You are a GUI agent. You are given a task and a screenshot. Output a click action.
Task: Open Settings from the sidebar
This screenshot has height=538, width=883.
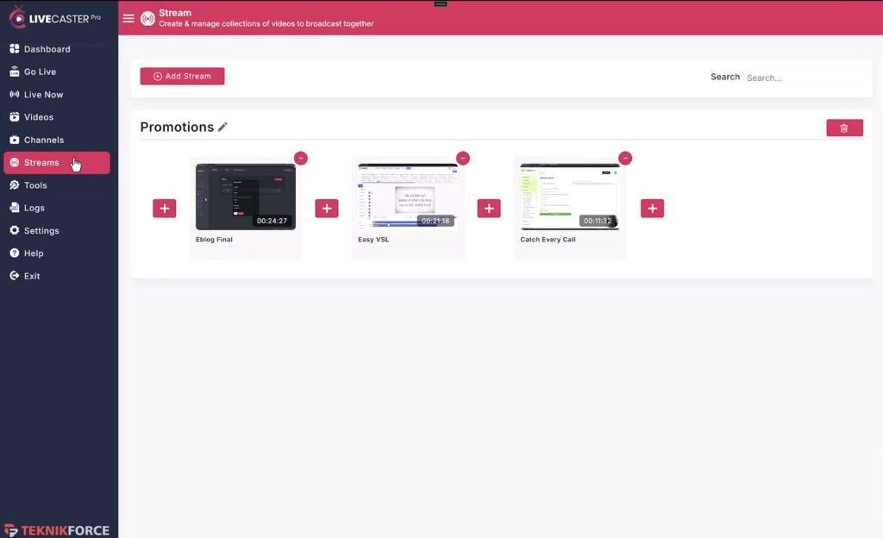[41, 231]
